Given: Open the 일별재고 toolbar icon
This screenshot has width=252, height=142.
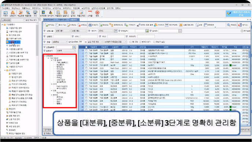Looking at the screenshot, I should 66,14.
